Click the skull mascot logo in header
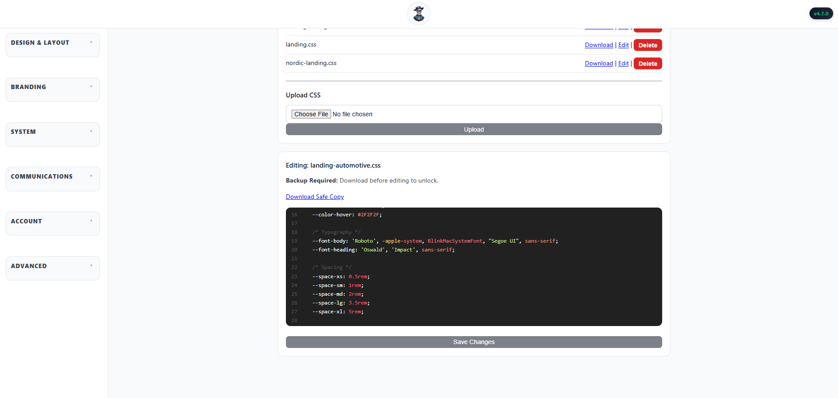 [418, 14]
